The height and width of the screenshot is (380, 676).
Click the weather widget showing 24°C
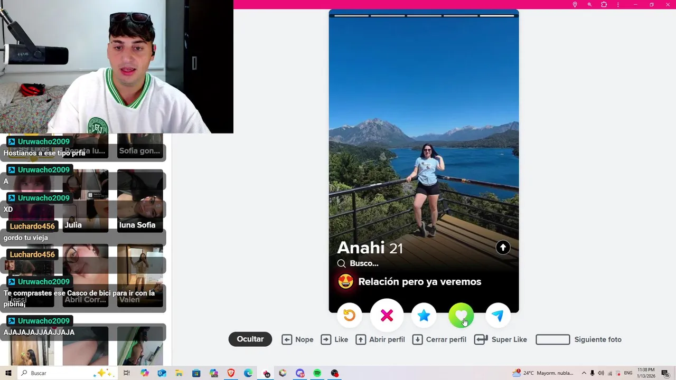(543, 373)
